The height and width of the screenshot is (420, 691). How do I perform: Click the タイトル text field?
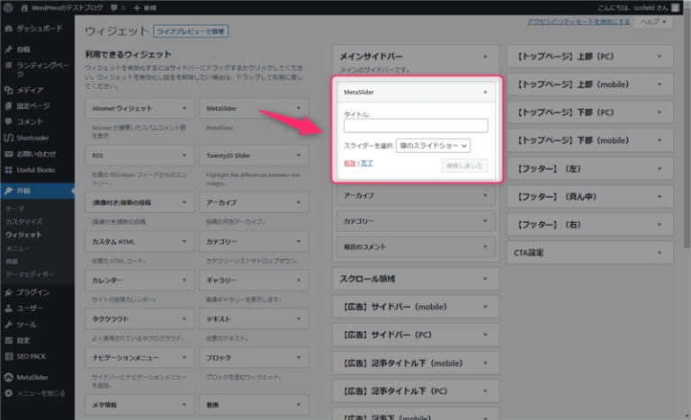coord(415,126)
